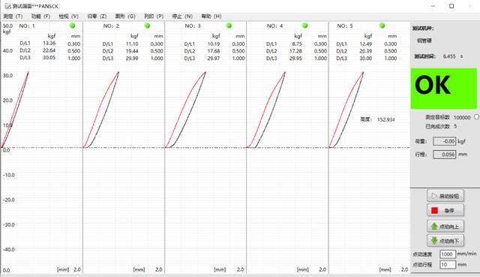Click the green up-arrow jog button

[445, 226]
